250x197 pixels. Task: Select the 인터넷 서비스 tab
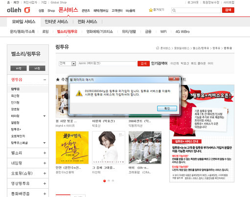(56, 22)
